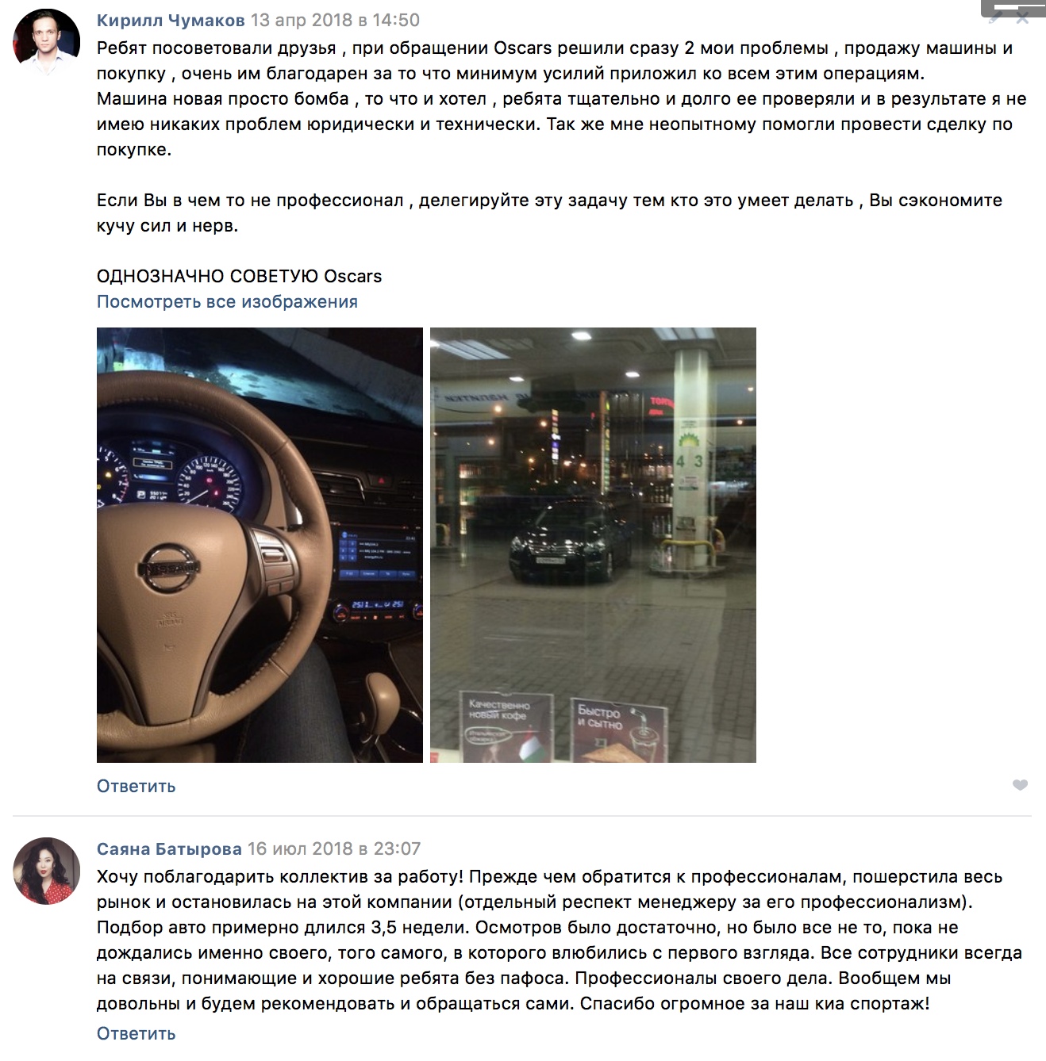The image size is (1046, 1061).
Task: Click the paragraph starting 'Если Вы в чем то'
Action: coord(549,213)
